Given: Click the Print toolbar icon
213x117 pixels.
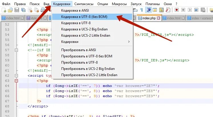Looking at the screenshot, I should (x=43, y=10).
